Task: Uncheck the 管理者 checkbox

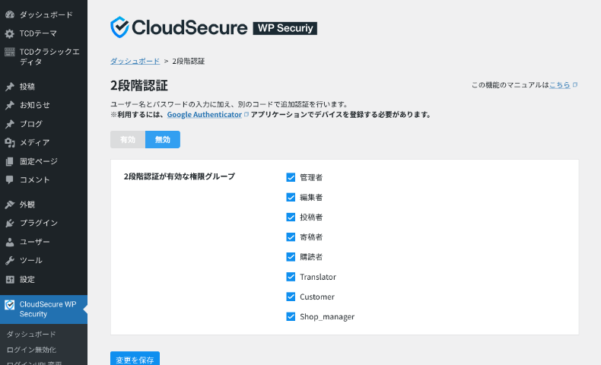Action: coord(291,177)
